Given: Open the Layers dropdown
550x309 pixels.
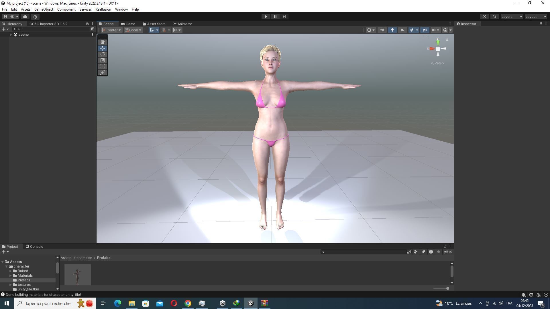Looking at the screenshot, I should click(511, 17).
